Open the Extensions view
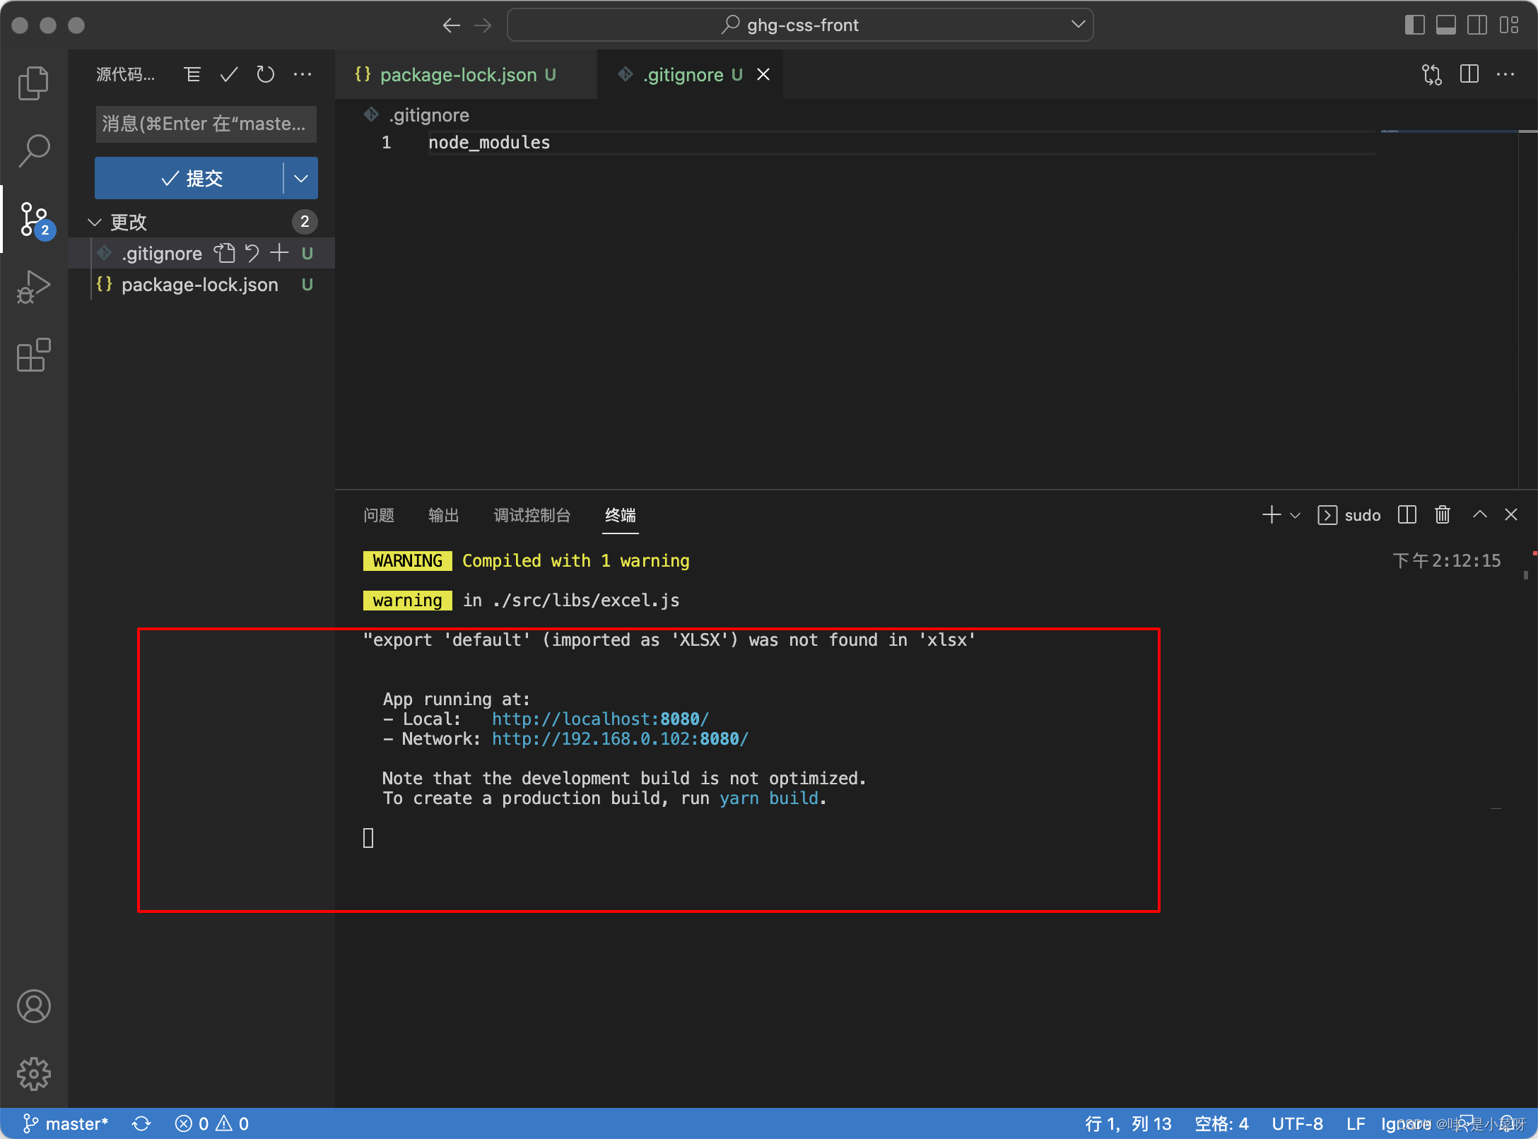 point(33,355)
